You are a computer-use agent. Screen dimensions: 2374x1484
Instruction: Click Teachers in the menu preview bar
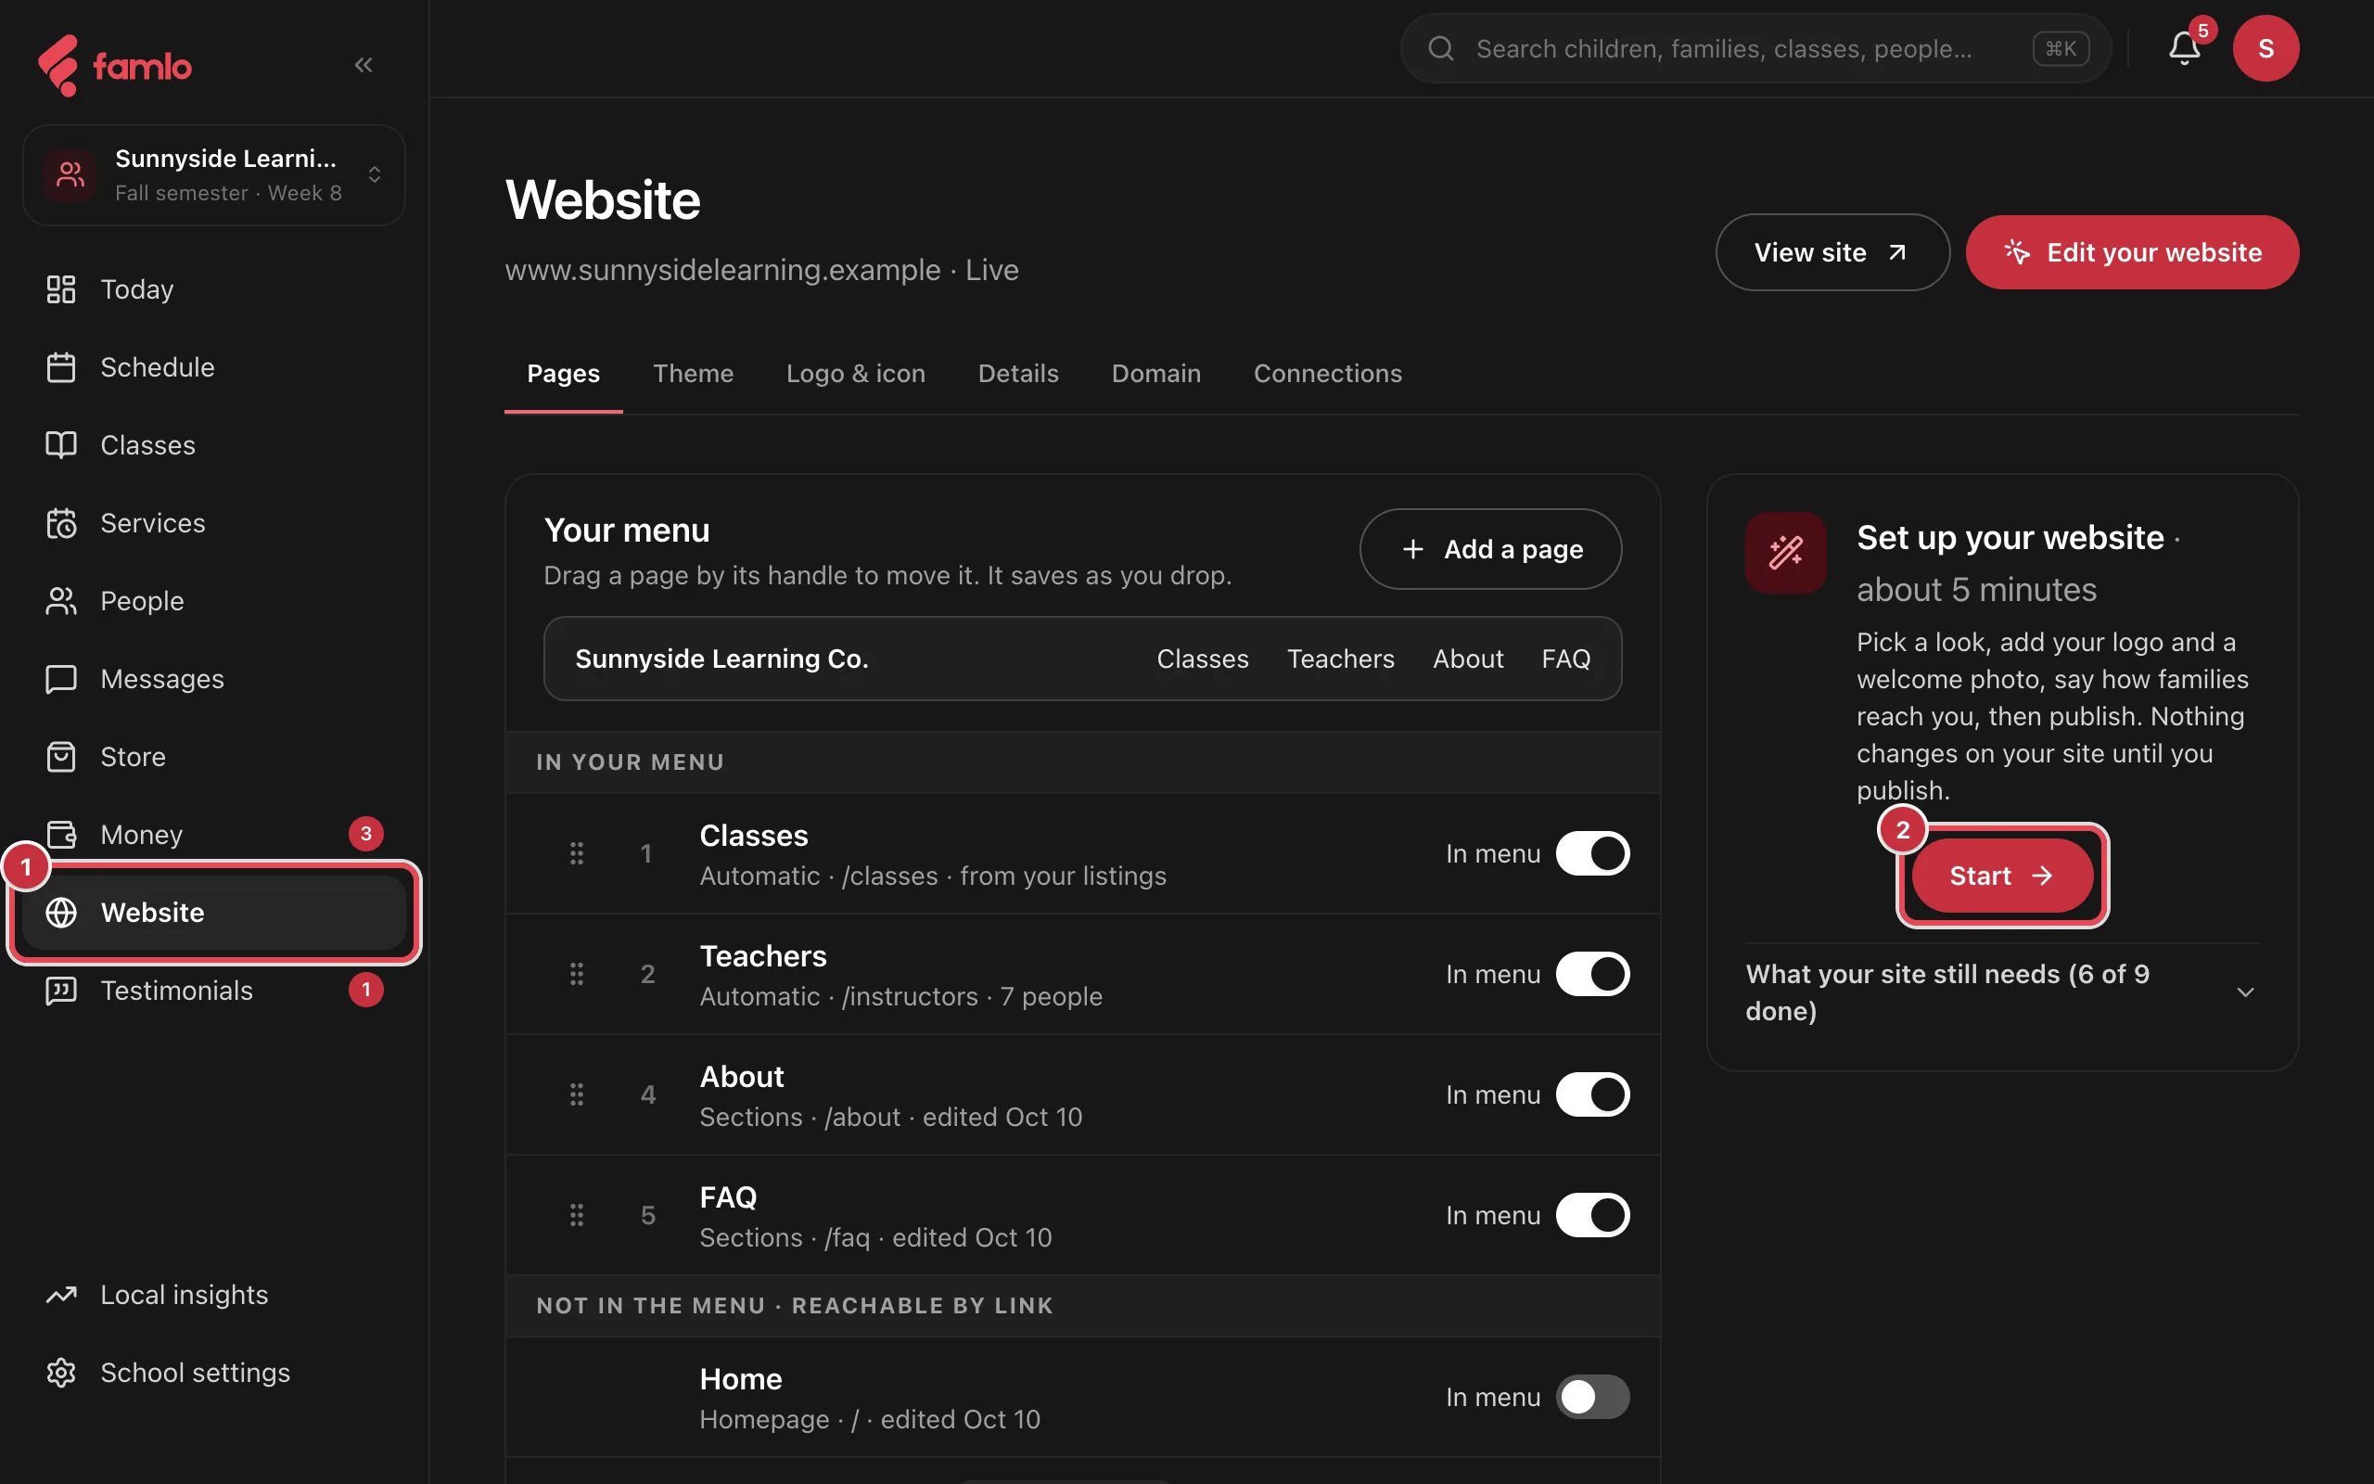[x=1340, y=659]
